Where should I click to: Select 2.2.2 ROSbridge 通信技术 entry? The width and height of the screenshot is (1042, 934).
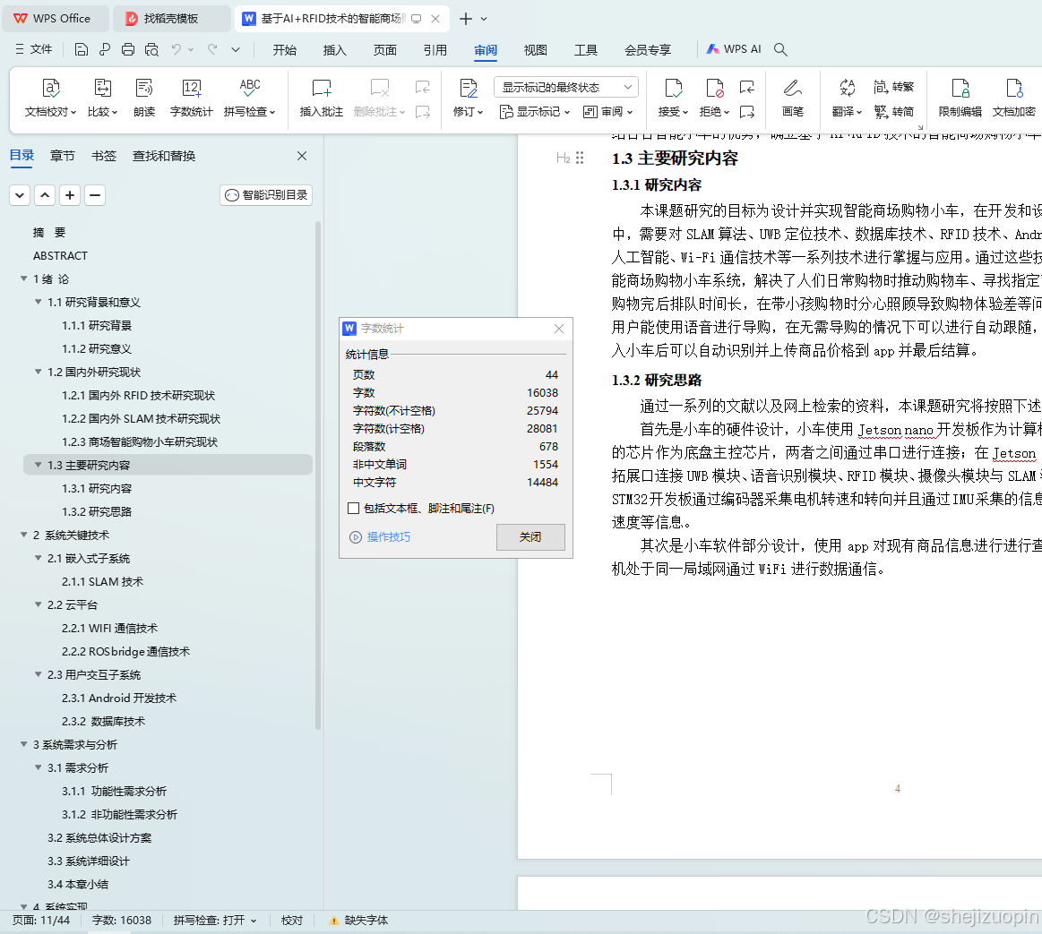point(125,651)
